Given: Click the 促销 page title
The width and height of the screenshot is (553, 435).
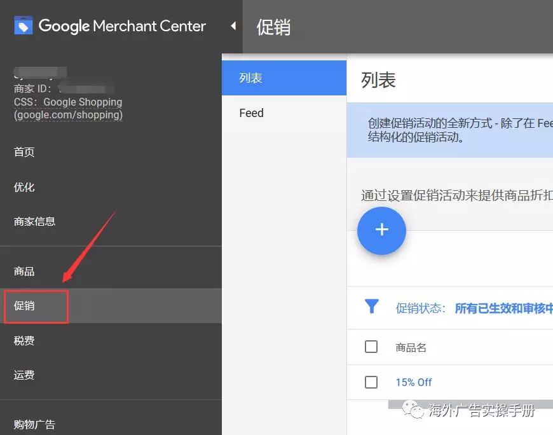Looking at the screenshot, I should (274, 27).
